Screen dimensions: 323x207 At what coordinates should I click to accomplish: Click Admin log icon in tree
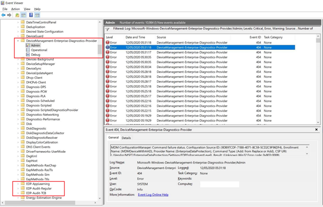pos(28,45)
